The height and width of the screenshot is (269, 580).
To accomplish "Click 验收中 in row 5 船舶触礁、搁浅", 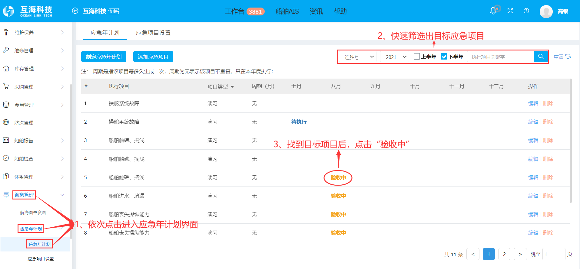I will 338,177.
